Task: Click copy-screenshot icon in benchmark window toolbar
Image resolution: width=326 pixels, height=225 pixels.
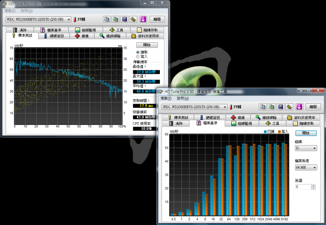Action: pos(116,19)
